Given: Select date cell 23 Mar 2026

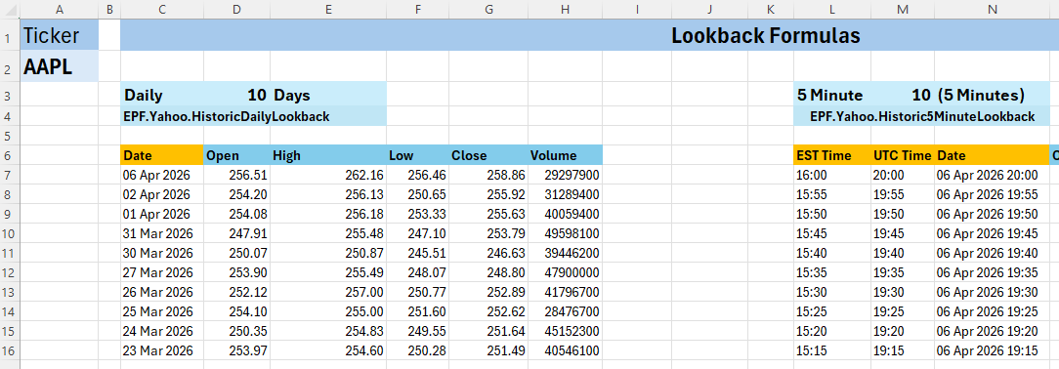Looking at the screenshot, I should pos(162,351).
